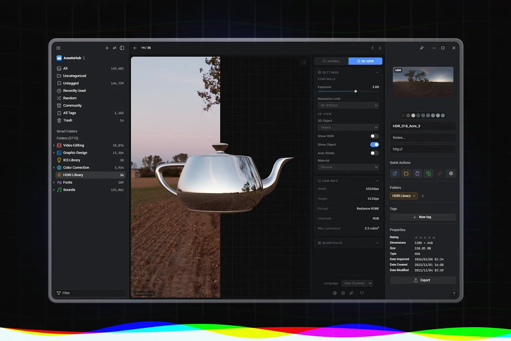Click the hamburger menu icon

pyautogui.click(x=58, y=48)
